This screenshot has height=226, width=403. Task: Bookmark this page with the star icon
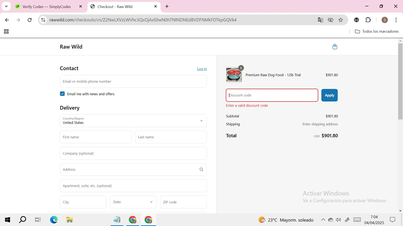tap(341, 20)
